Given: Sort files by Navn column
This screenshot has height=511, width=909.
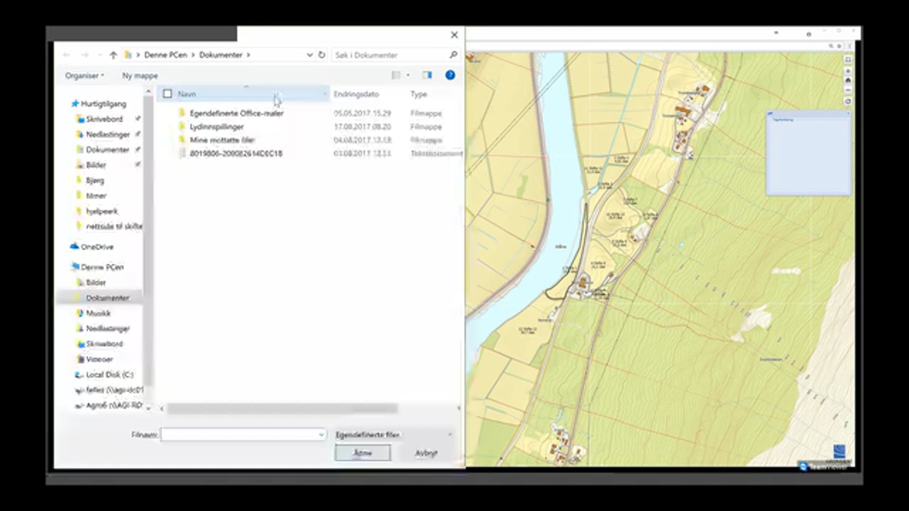Looking at the screenshot, I should pyautogui.click(x=187, y=94).
